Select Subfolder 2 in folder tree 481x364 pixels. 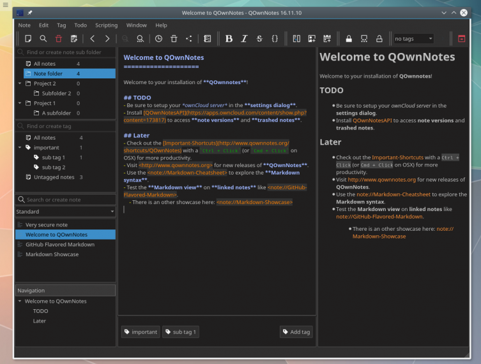tap(56, 93)
